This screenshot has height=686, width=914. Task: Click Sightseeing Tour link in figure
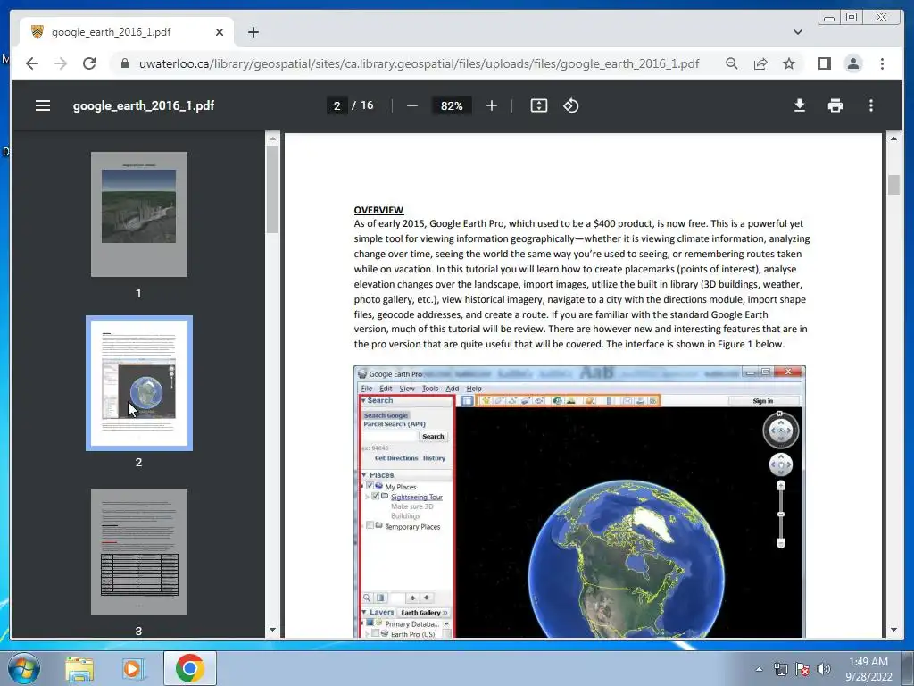417,497
